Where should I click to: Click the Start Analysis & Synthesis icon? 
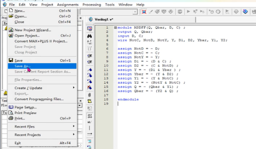coord(195,12)
